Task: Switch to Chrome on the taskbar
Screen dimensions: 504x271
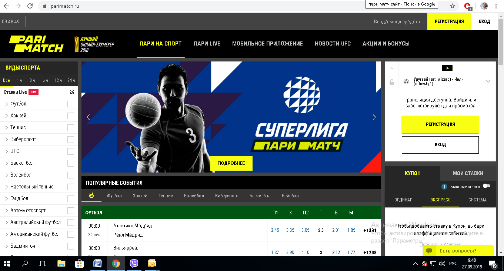Action: click(x=116, y=264)
